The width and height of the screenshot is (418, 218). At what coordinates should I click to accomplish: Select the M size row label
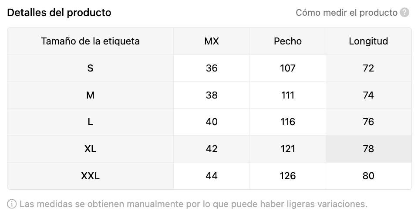point(91,95)
